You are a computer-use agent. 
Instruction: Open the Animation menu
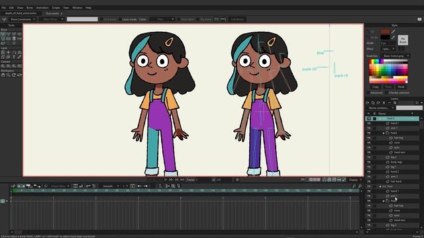click(42, 8)
